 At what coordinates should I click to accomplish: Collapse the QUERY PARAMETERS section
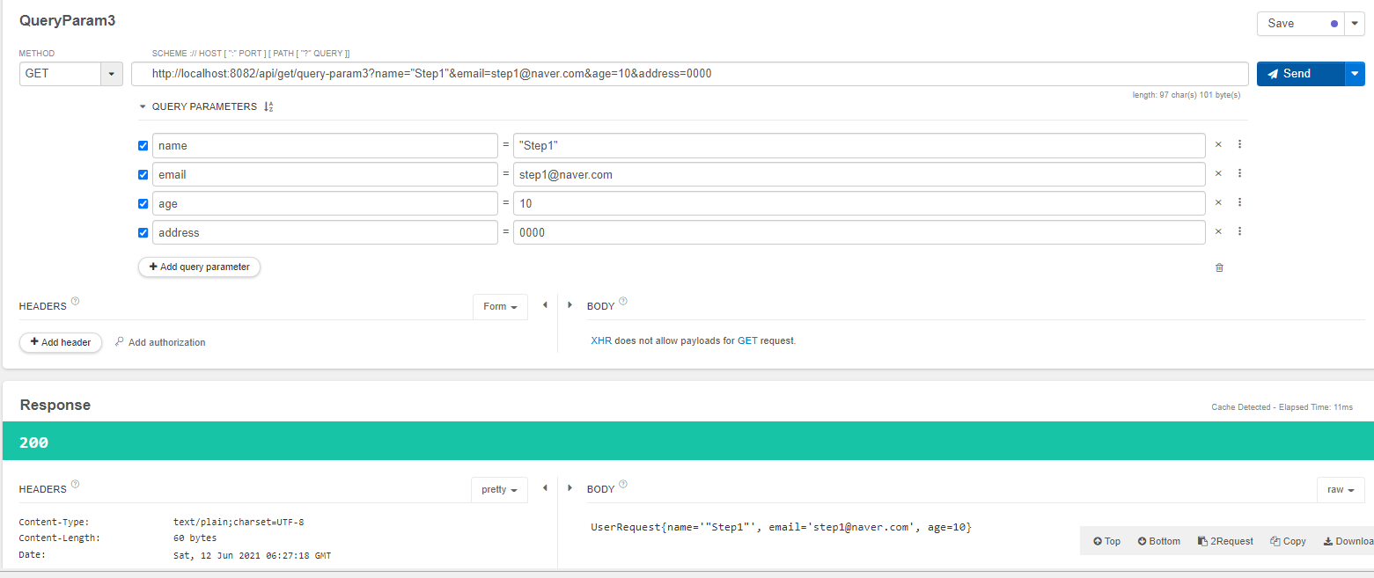pyautogui.click(x=143, y=106)
